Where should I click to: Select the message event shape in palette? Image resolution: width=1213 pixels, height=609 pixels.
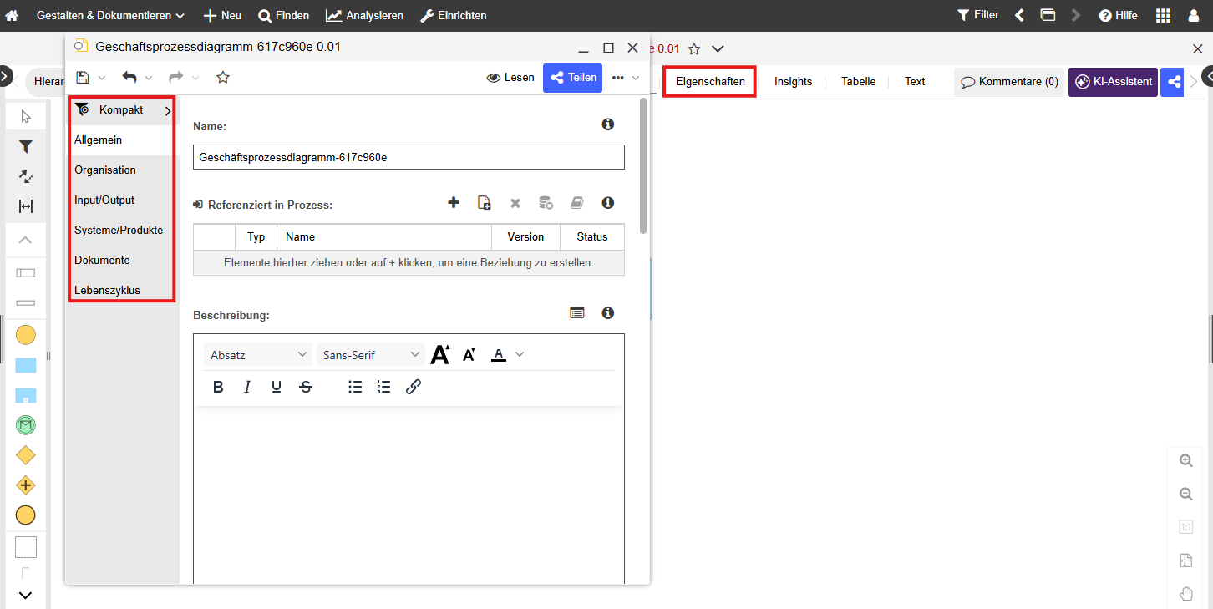(26, 425)
